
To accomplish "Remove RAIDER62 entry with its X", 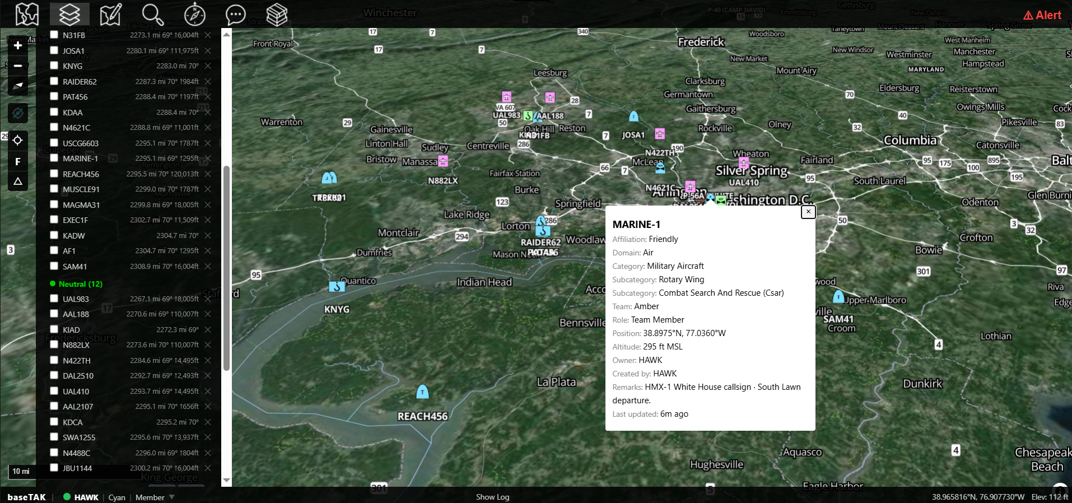I will [208, 81].
